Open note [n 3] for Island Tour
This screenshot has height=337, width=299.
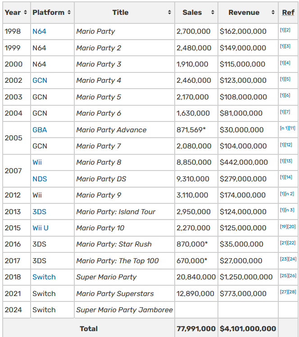[x=290, y=210]
